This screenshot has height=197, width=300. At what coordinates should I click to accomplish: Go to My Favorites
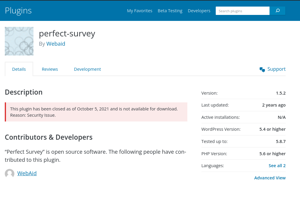coord(140,11)
